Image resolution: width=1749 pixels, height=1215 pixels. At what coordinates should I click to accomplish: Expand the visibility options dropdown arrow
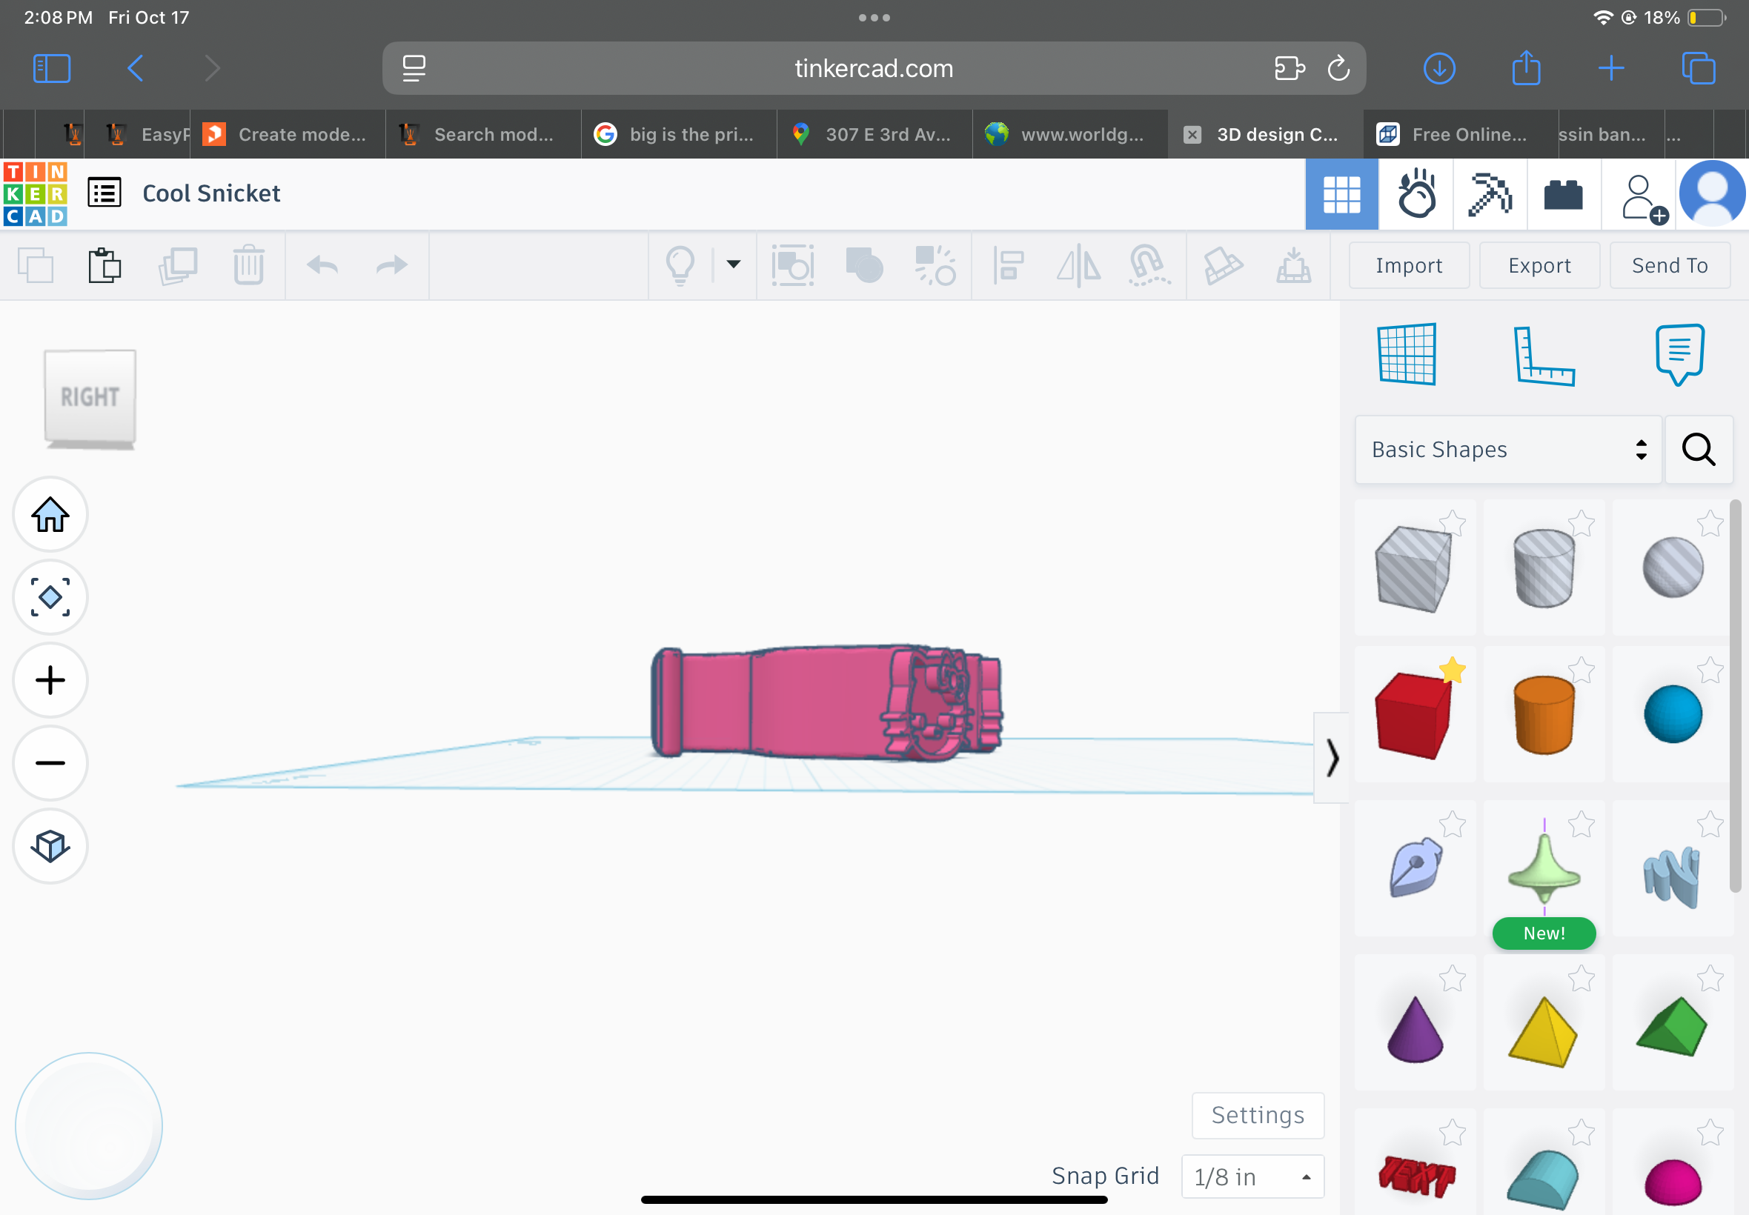pyautogui.click(x=733, y=265)
